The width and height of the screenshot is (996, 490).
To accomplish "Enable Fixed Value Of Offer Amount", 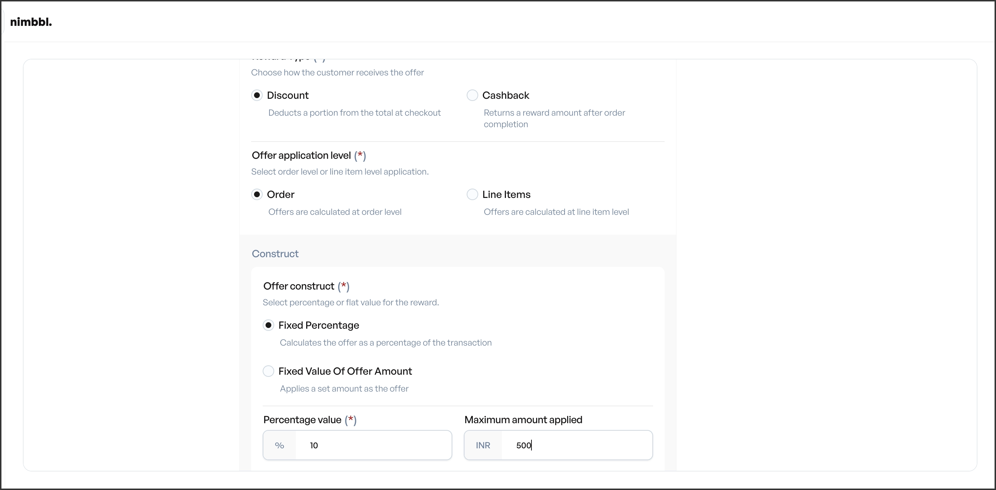I will pos(269,371).
